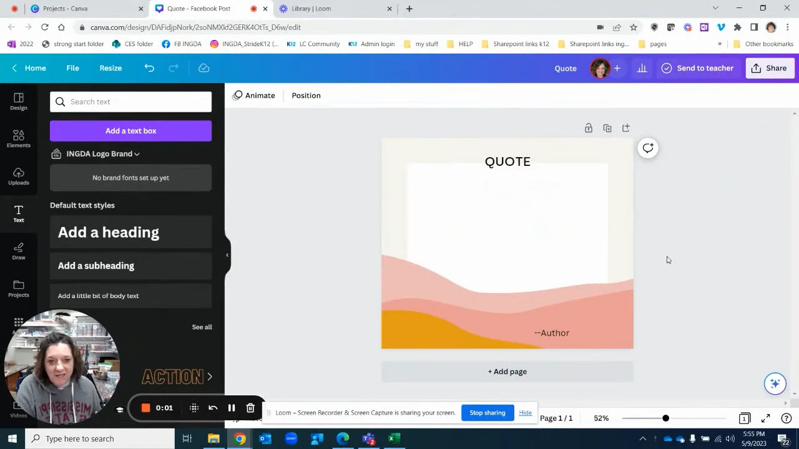Click the browser address bar URL

click(x=195, y=27)
